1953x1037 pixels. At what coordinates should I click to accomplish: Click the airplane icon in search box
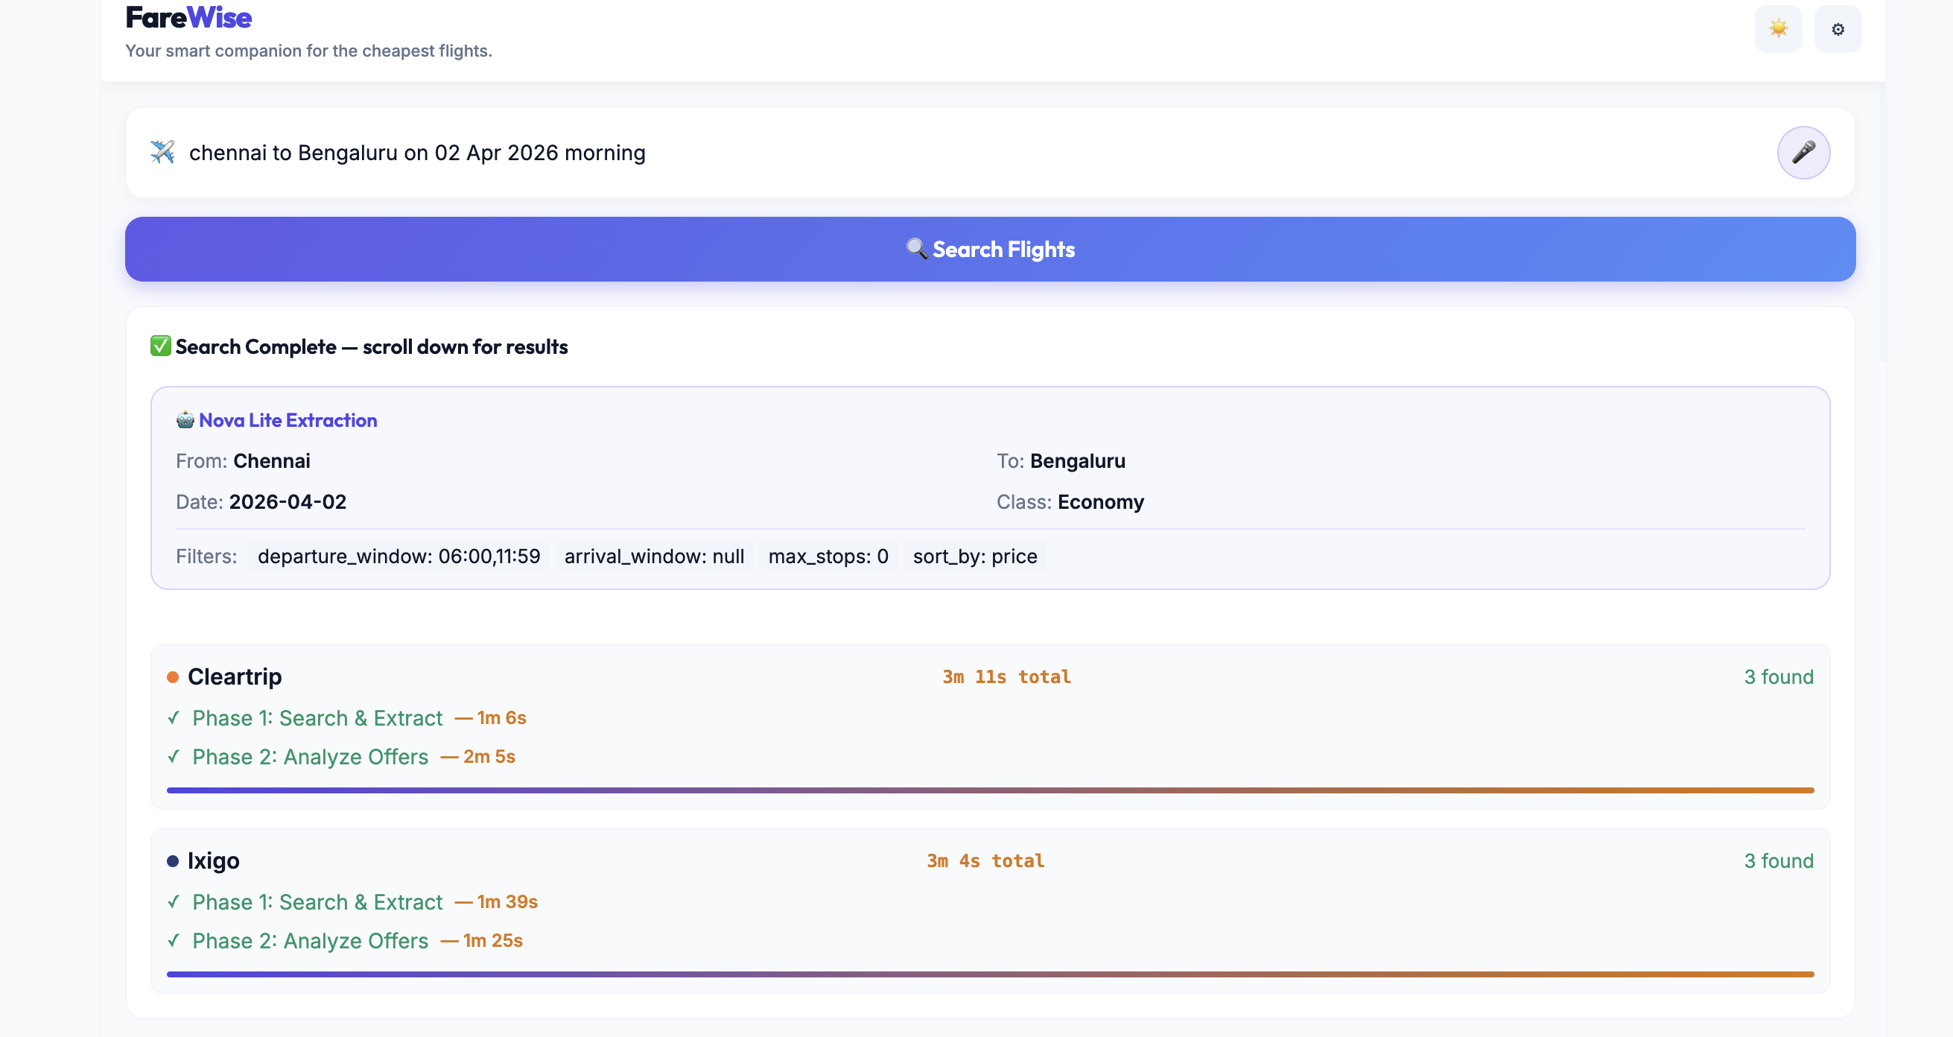pos(162,152)
